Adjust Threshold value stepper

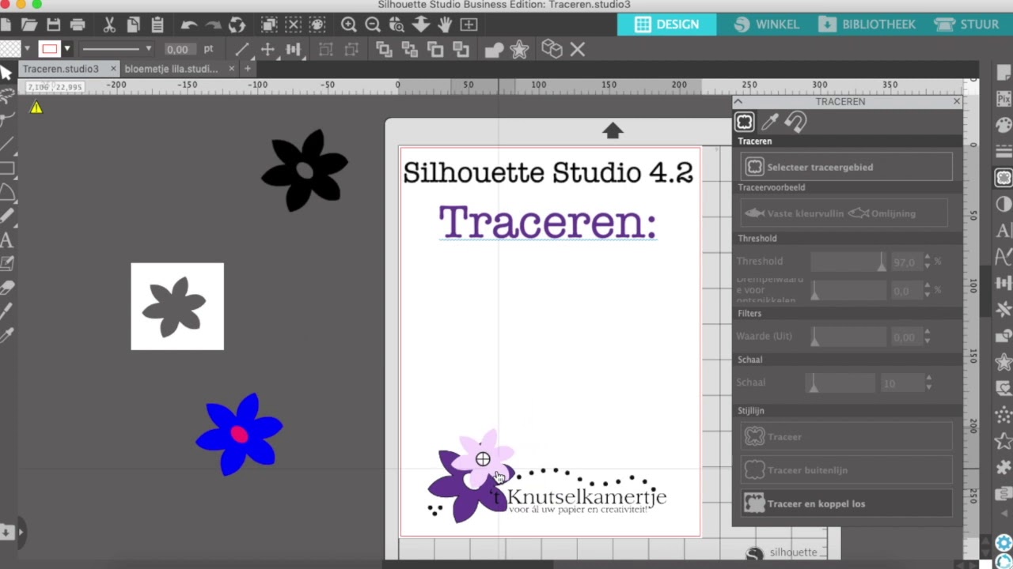(x=928, y=262)
